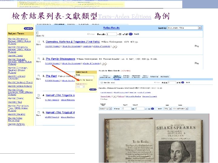
Task: Switch to the Book Articles tab
Action: coord(145,77)
